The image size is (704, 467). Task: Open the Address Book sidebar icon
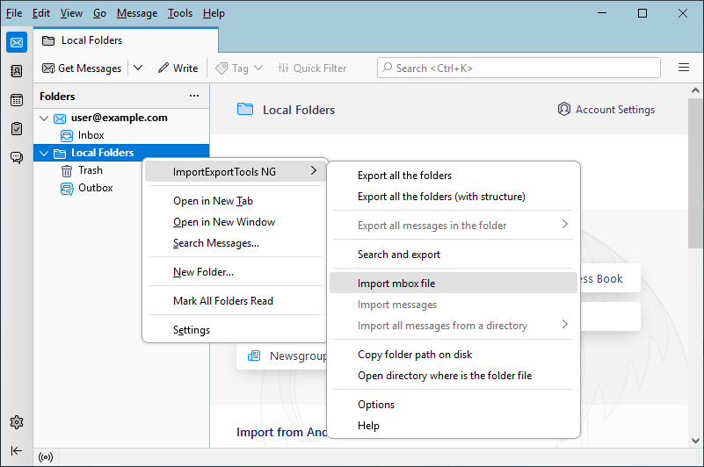[x=17, y=71]
